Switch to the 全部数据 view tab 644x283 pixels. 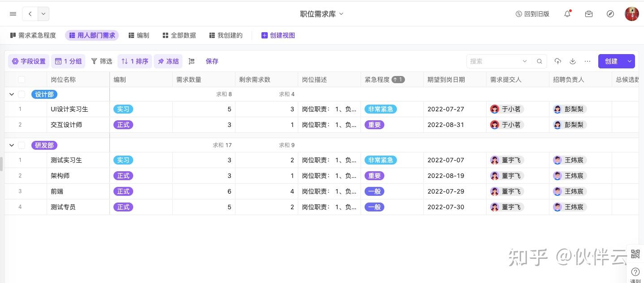coord(179,35)
